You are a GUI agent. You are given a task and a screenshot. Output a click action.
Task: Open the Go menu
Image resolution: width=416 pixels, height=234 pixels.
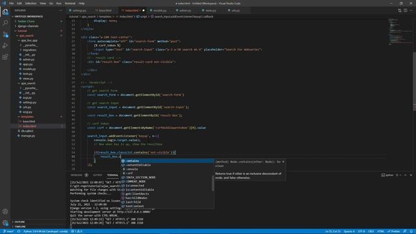click(51, 3)
